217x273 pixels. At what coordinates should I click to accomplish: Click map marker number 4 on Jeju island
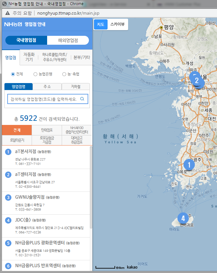pos(183,218)
